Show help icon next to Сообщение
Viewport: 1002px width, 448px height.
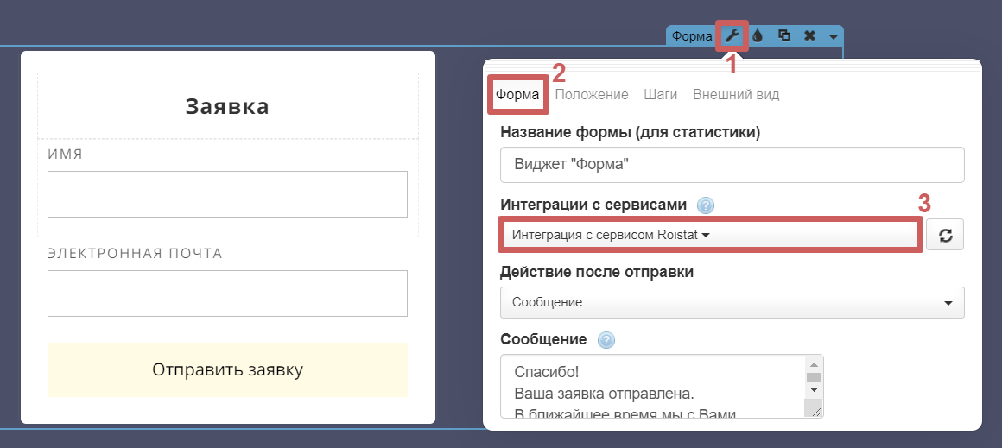pos(606,340)
